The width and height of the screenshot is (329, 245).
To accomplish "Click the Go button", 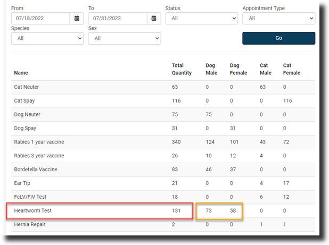I will (x=278, y=38).
